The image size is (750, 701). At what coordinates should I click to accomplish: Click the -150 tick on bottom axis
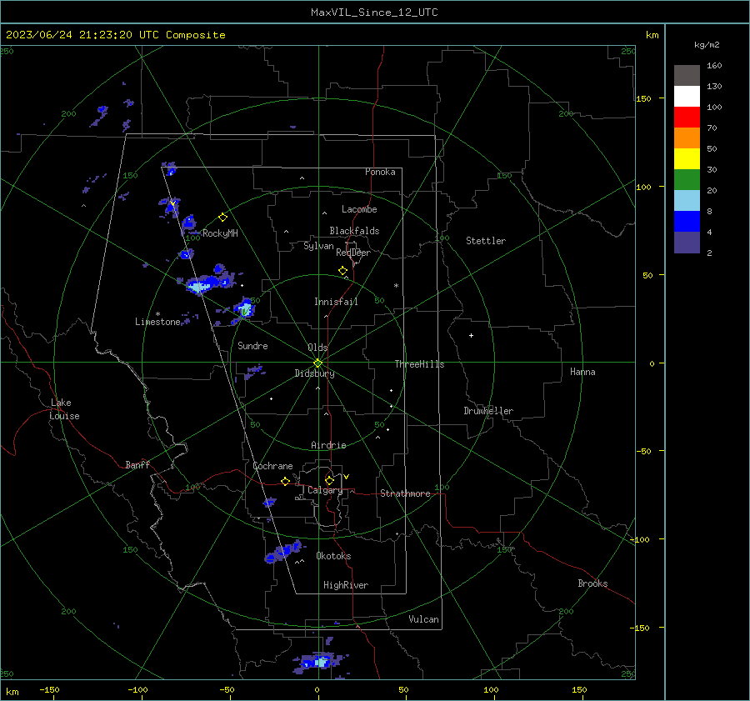[x=49, y=689]
